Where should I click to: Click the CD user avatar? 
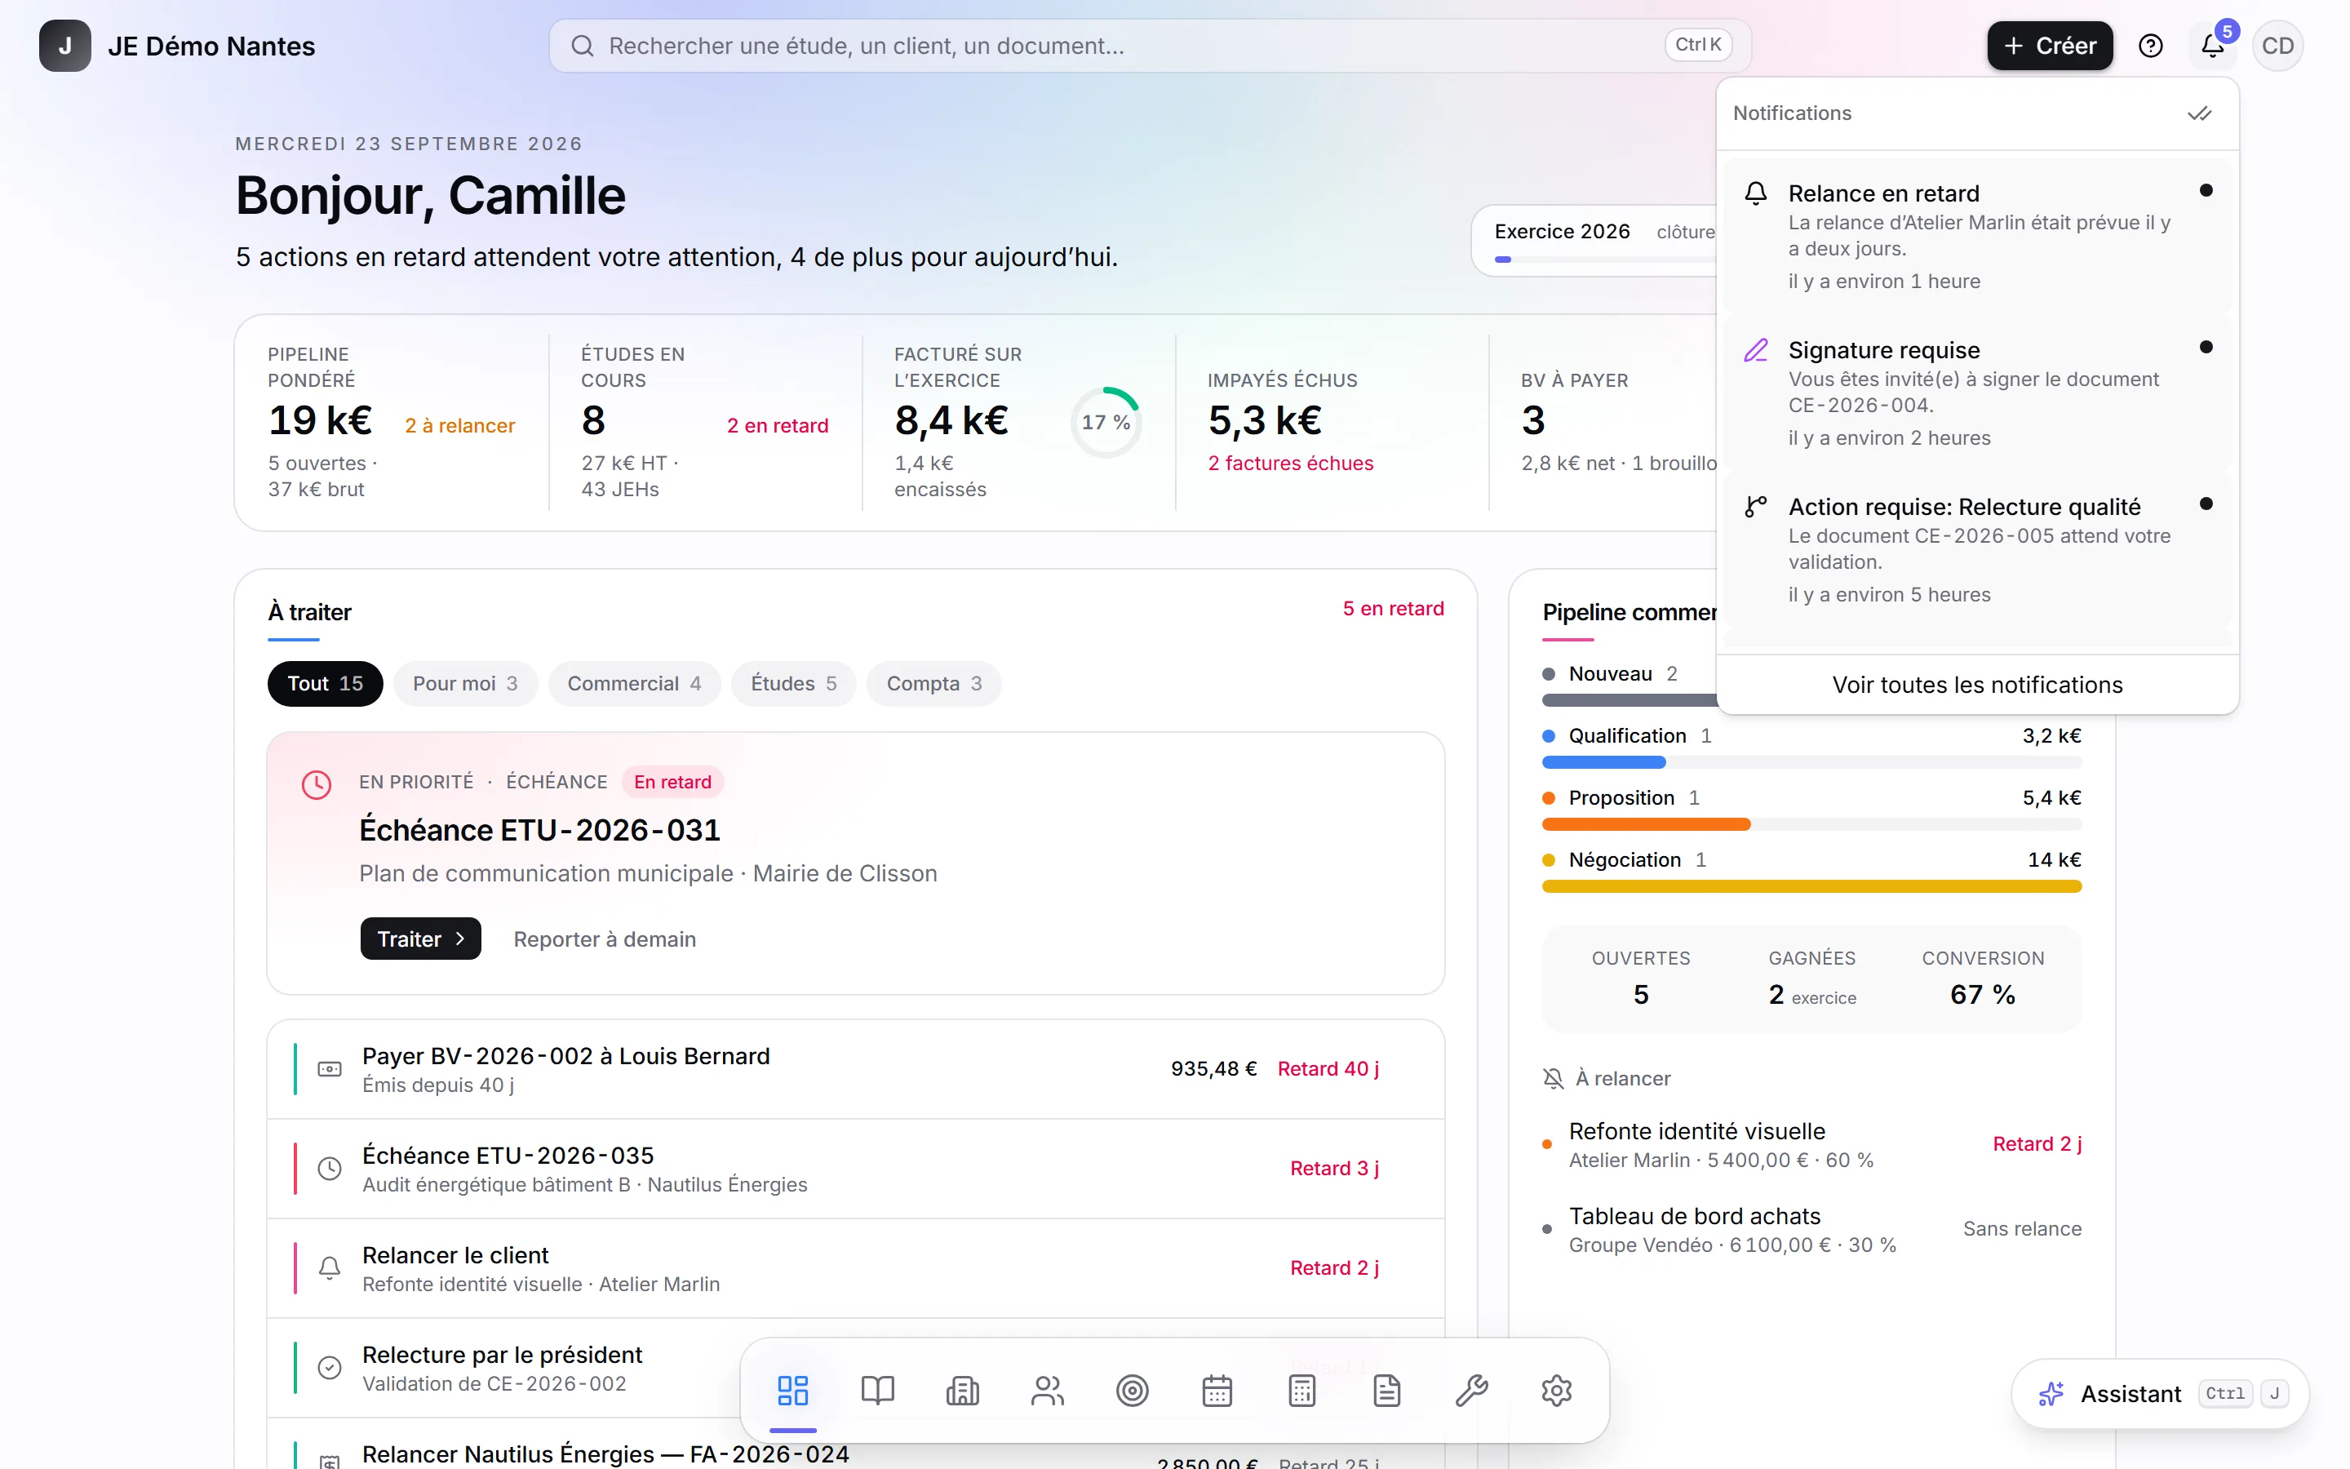pos(2277,46)
